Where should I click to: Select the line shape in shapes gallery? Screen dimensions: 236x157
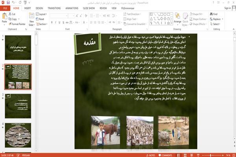pos(155,14)
